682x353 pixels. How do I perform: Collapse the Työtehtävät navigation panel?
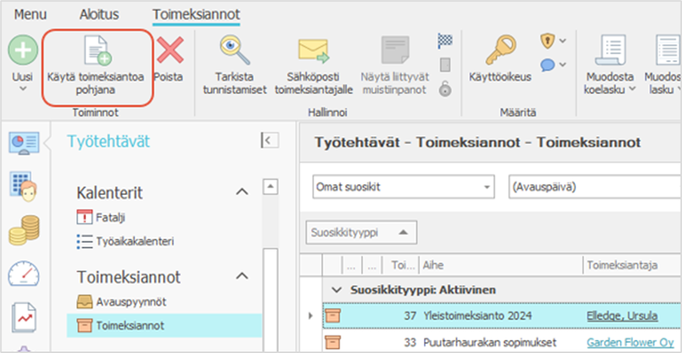click(x=269, y=141)
